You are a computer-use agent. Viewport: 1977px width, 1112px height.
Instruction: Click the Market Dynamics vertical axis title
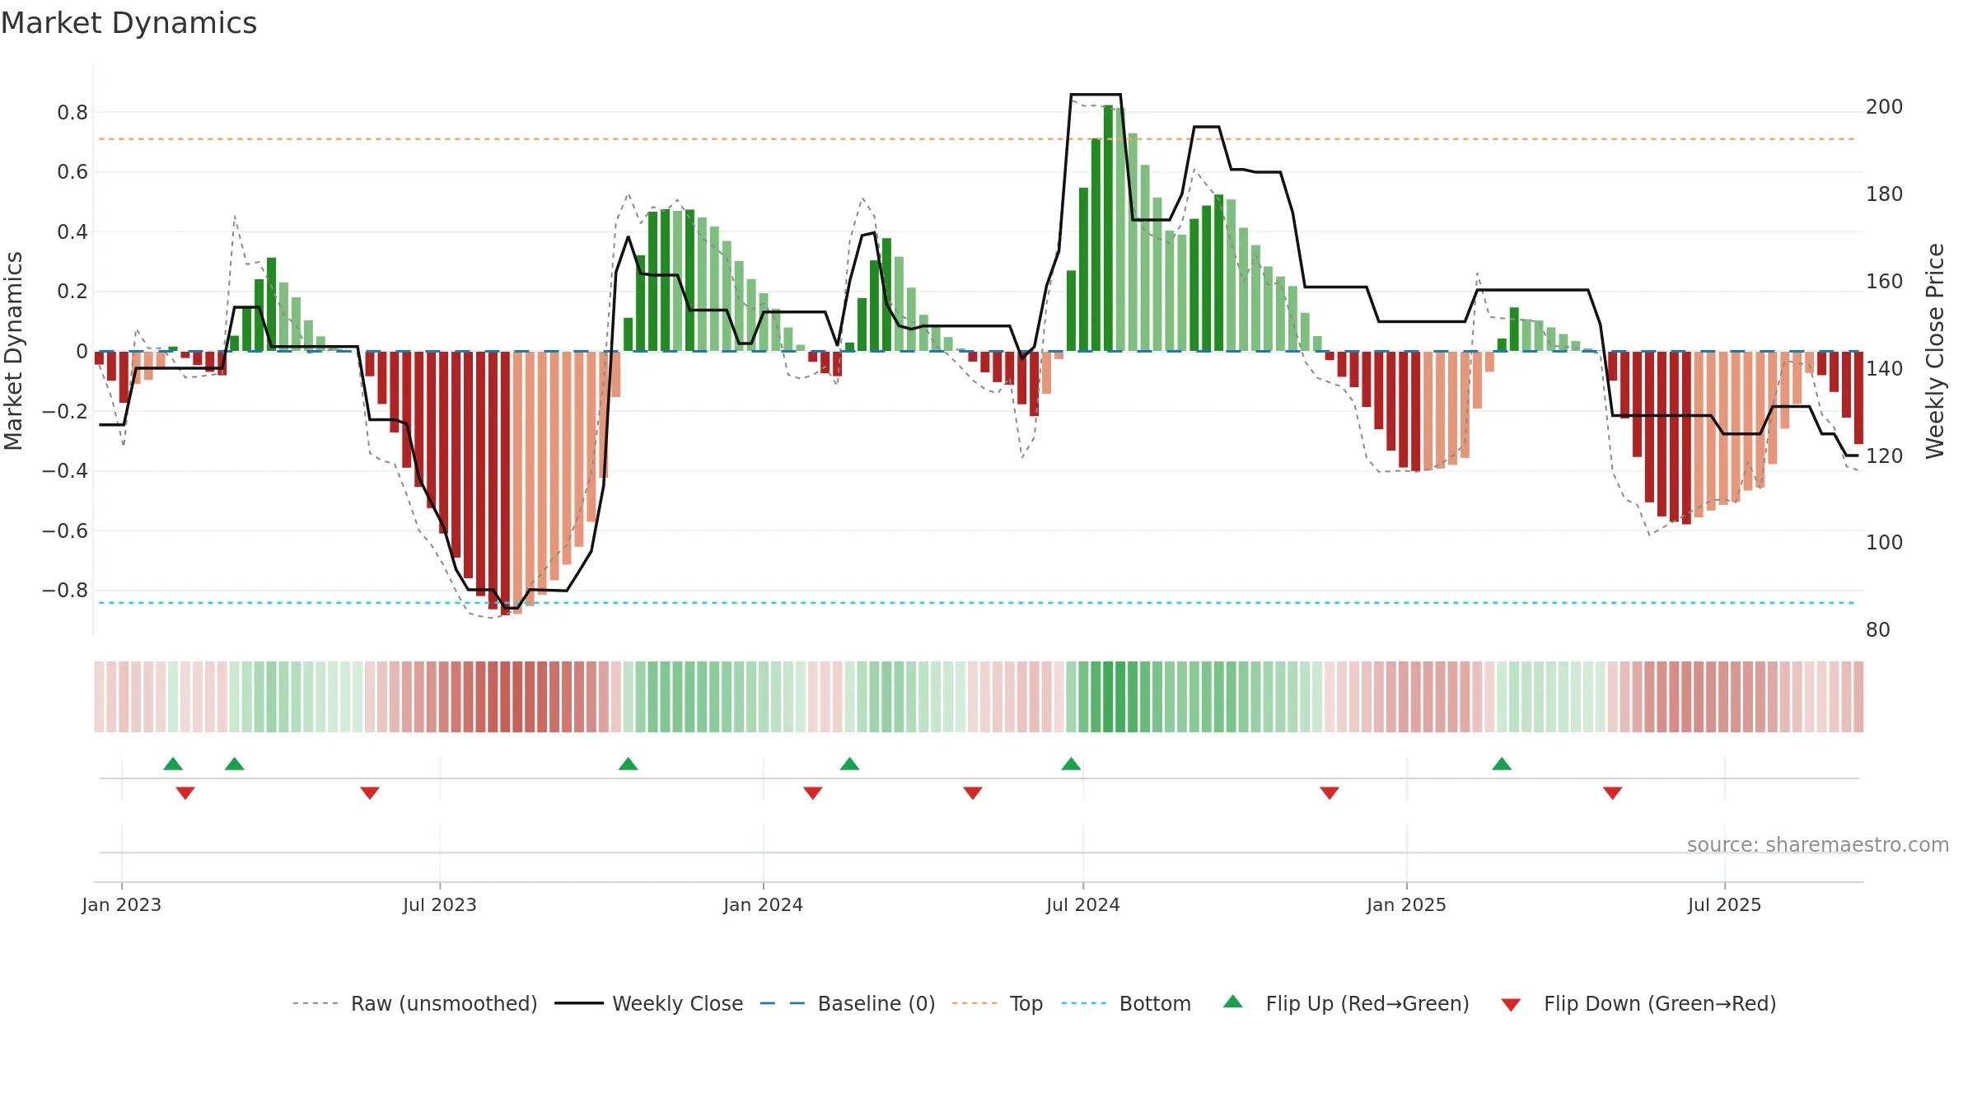(13, 351)
